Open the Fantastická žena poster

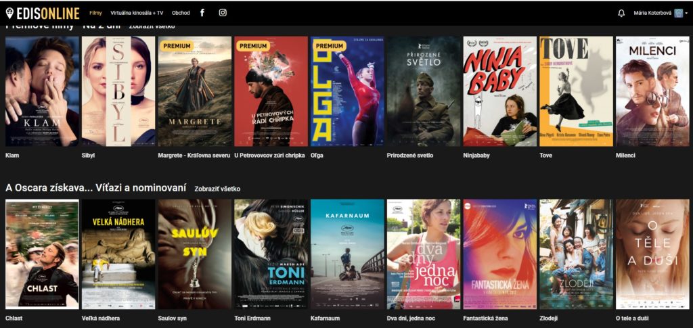(x=500, y=254)
